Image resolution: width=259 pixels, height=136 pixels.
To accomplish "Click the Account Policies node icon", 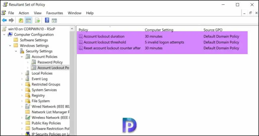I will [x=27, y=57].
